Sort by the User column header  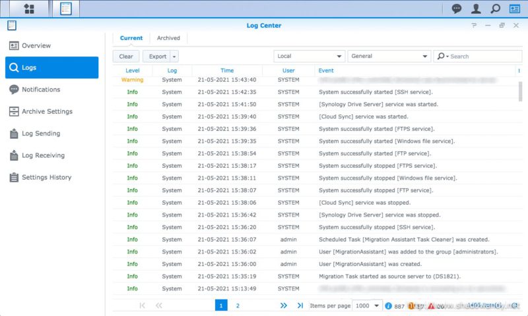(288, 70)
